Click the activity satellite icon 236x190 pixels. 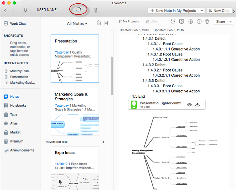pyautogui.click(x=96, y=10)
